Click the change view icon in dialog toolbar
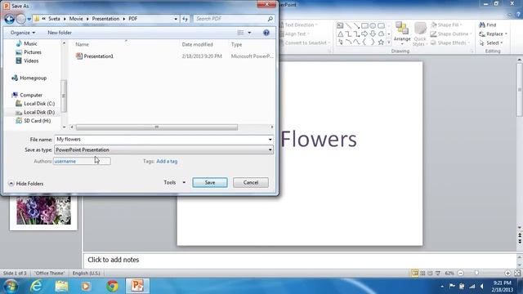This screenshot has height=294, width=523. 240,33
